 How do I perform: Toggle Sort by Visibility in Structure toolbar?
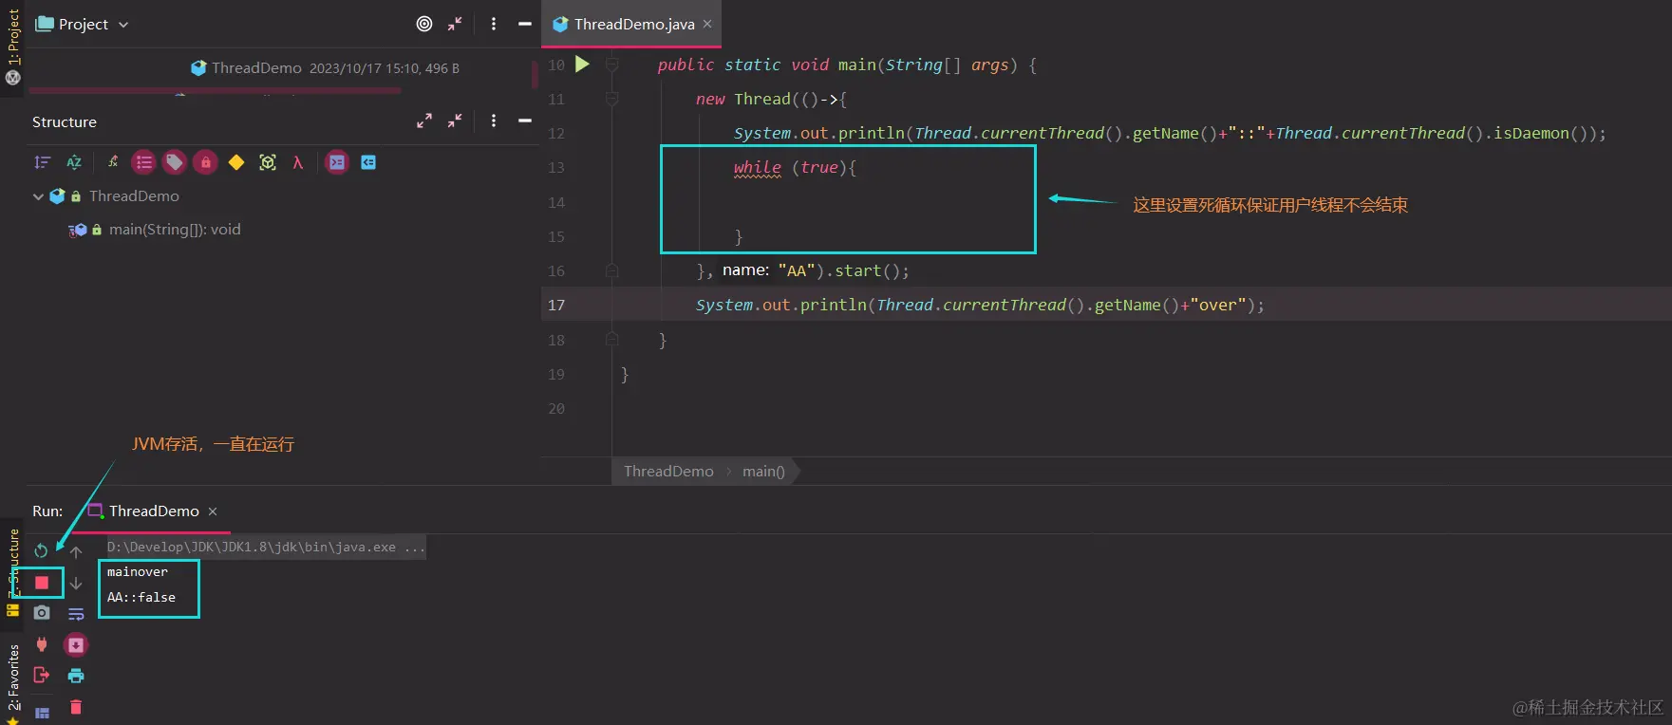click(x=42, y=162)
